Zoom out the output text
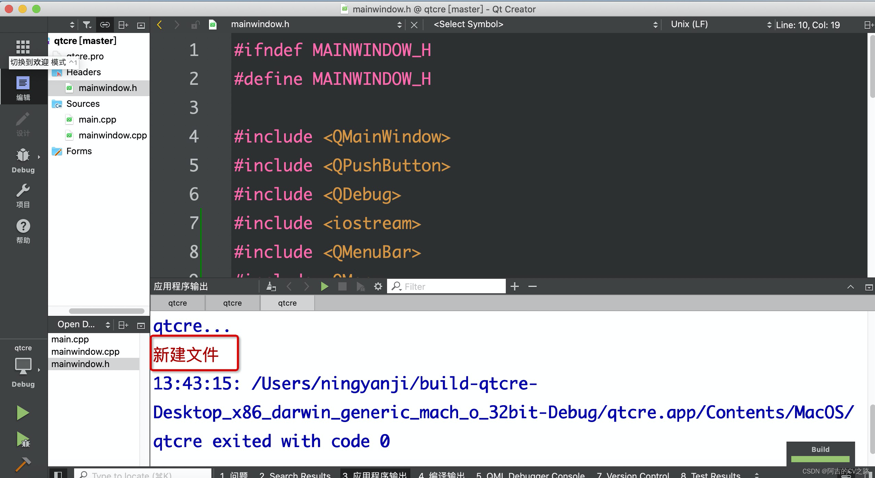The height and width of the screenshot is (478, 875). pyautogui.click(x=532, y=286)
